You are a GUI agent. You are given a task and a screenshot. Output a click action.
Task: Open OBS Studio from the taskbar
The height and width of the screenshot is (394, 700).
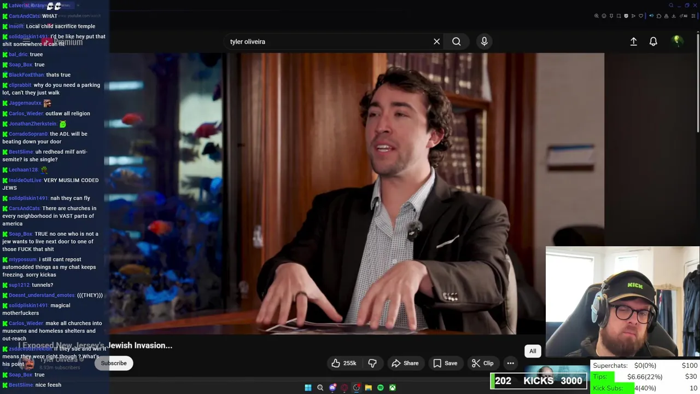(357, 387)
